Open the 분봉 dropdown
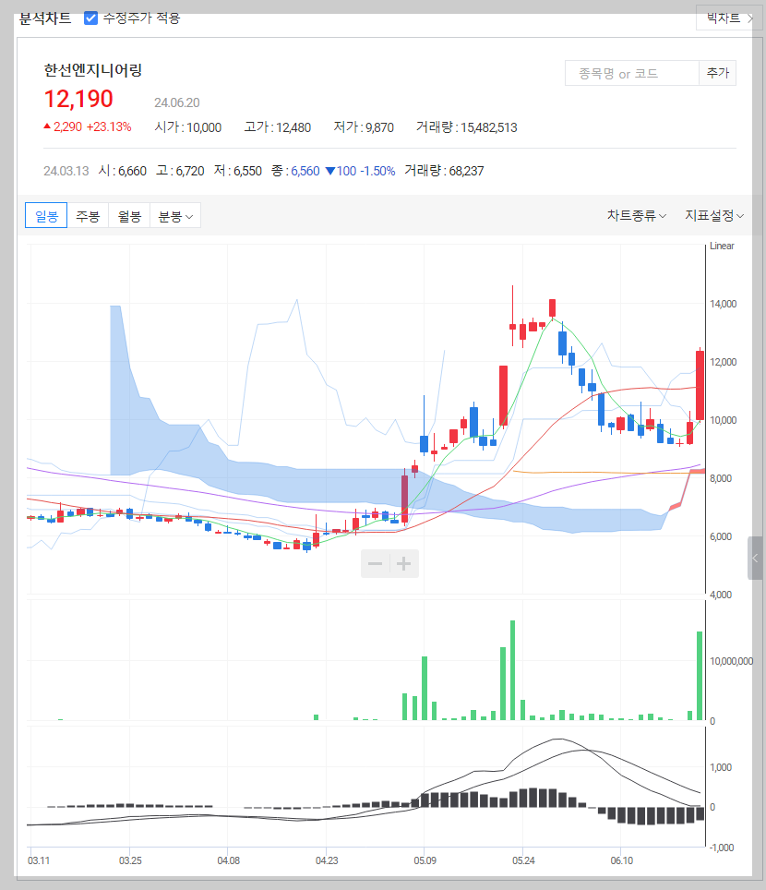766x890 pixels. (x=175, y=216)
